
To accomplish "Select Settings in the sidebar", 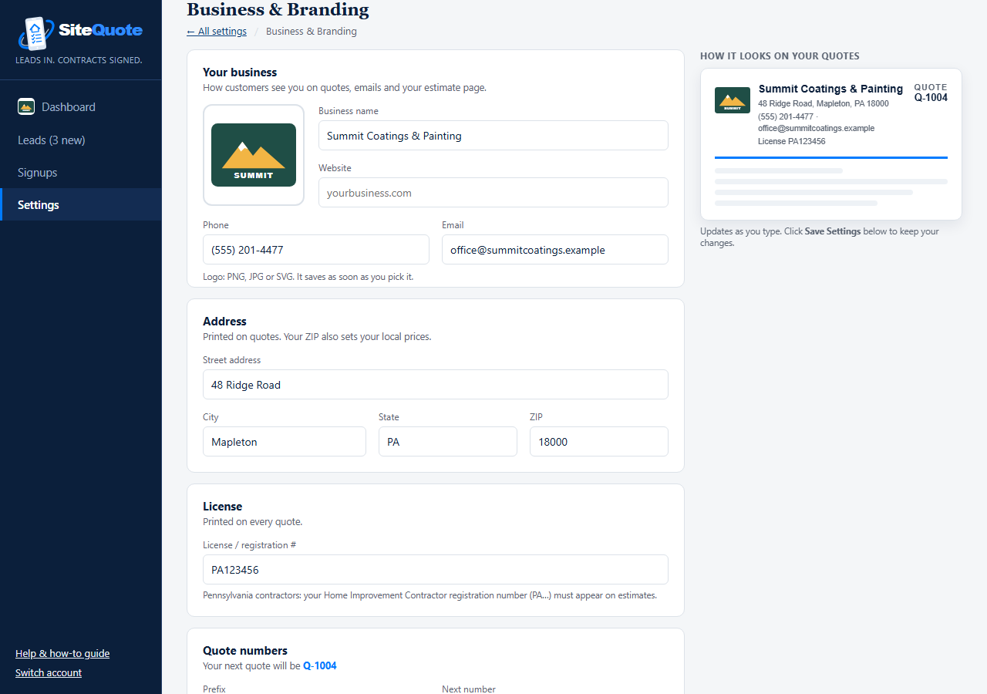I will point(81,205).
